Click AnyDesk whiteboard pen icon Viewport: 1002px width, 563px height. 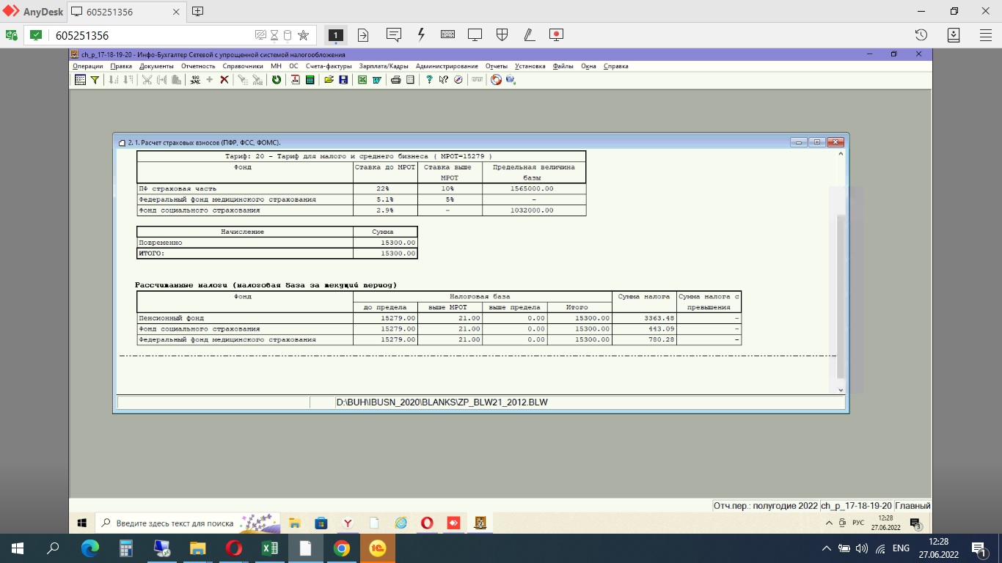coord(529,34)
